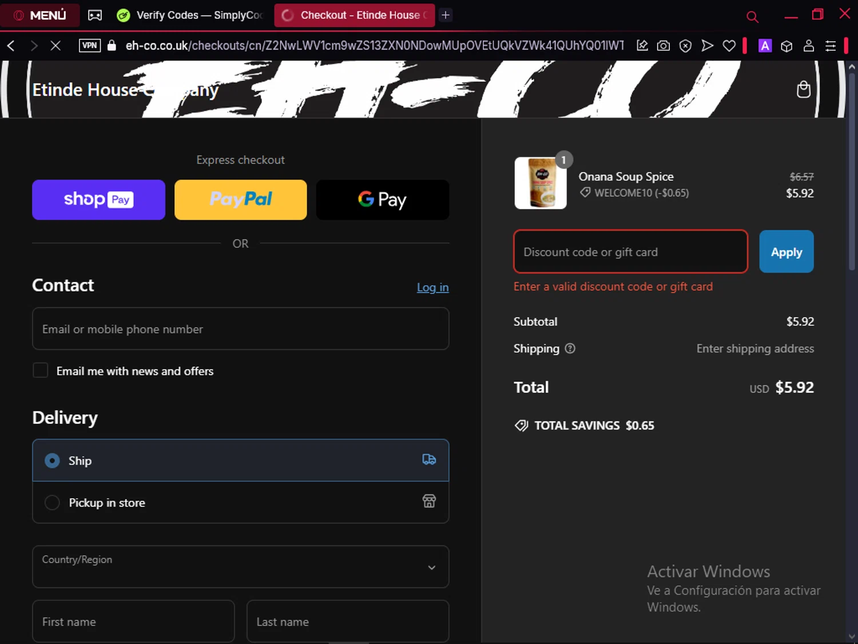Image resolution: width=858 pixels, height=644 pixels.
Task: Open the easy setup sliders icon
Action: (831, 46)
